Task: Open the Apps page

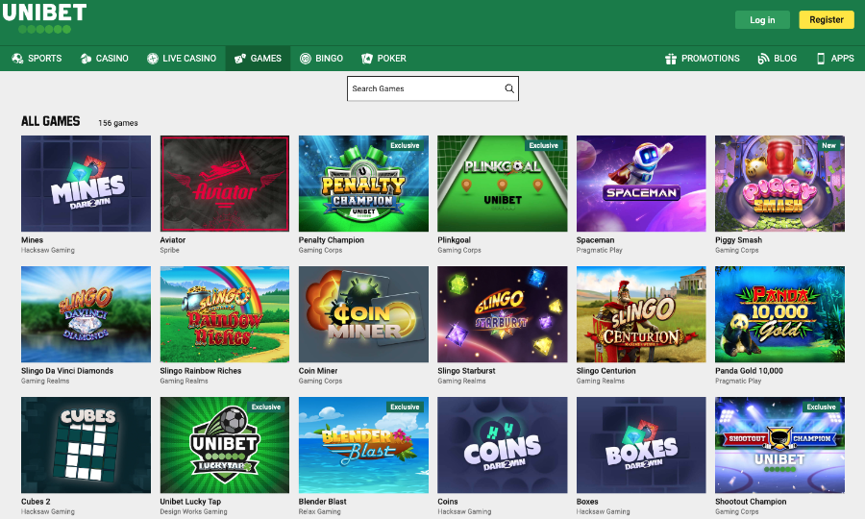Action: [834, 59]
